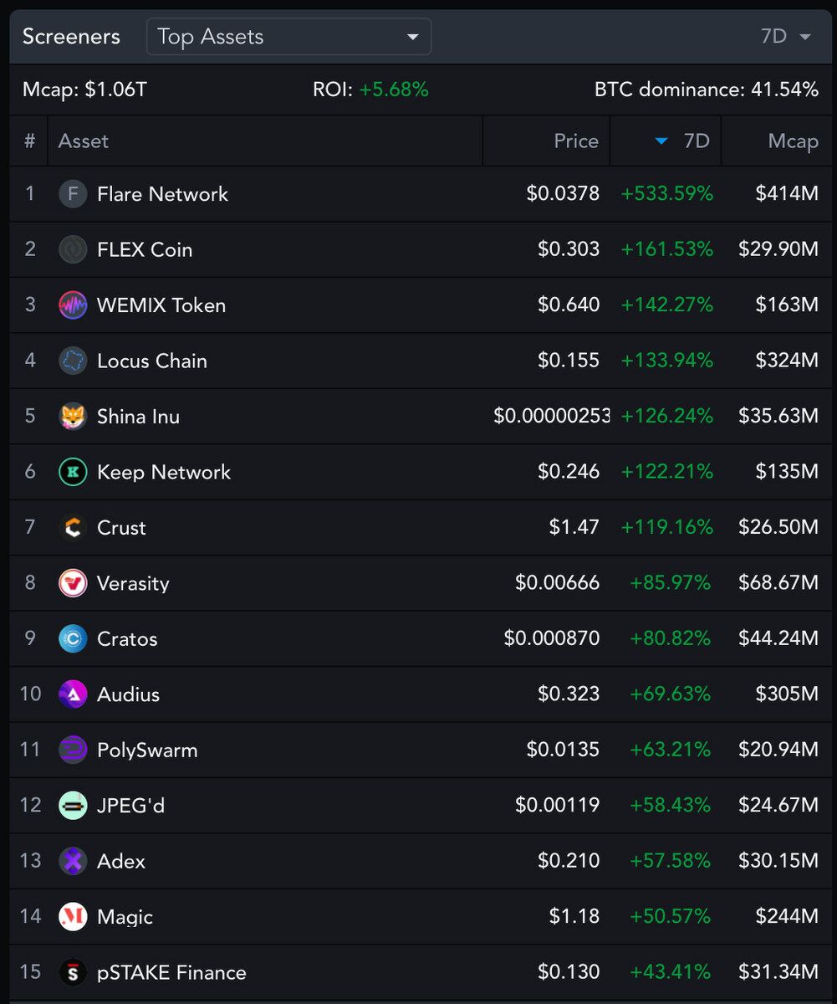Click the Crust logo icon

[x=73, y=528]
